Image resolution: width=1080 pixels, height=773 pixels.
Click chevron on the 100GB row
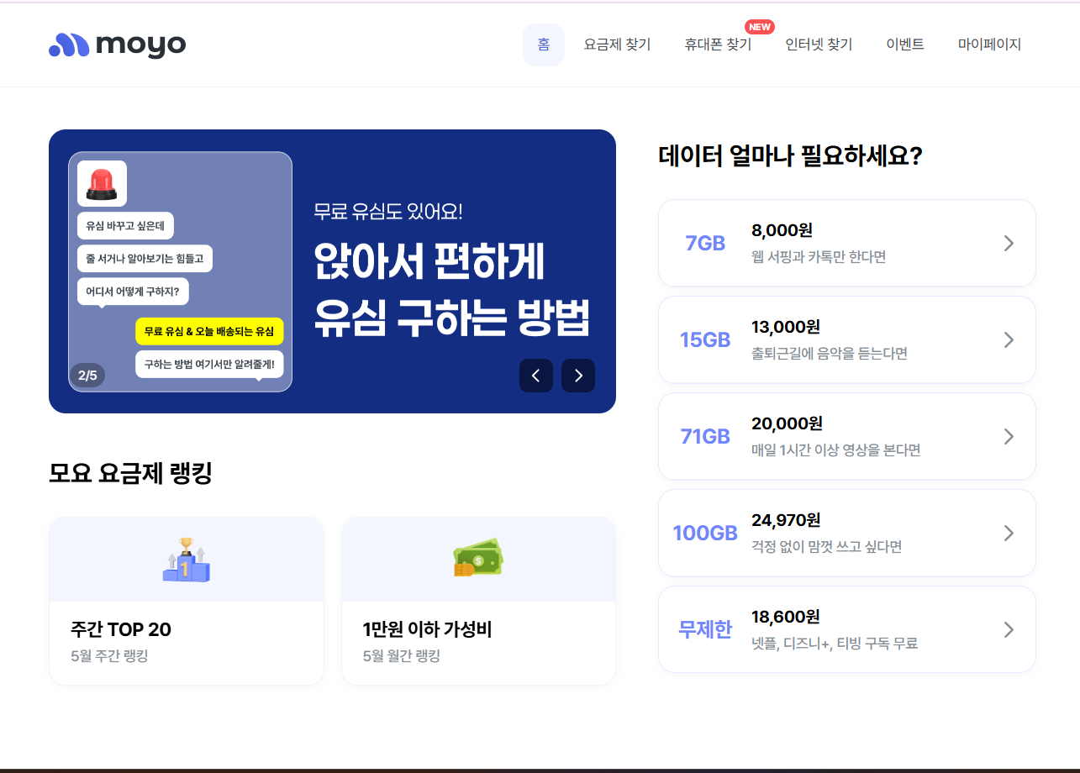(1009, 533)
